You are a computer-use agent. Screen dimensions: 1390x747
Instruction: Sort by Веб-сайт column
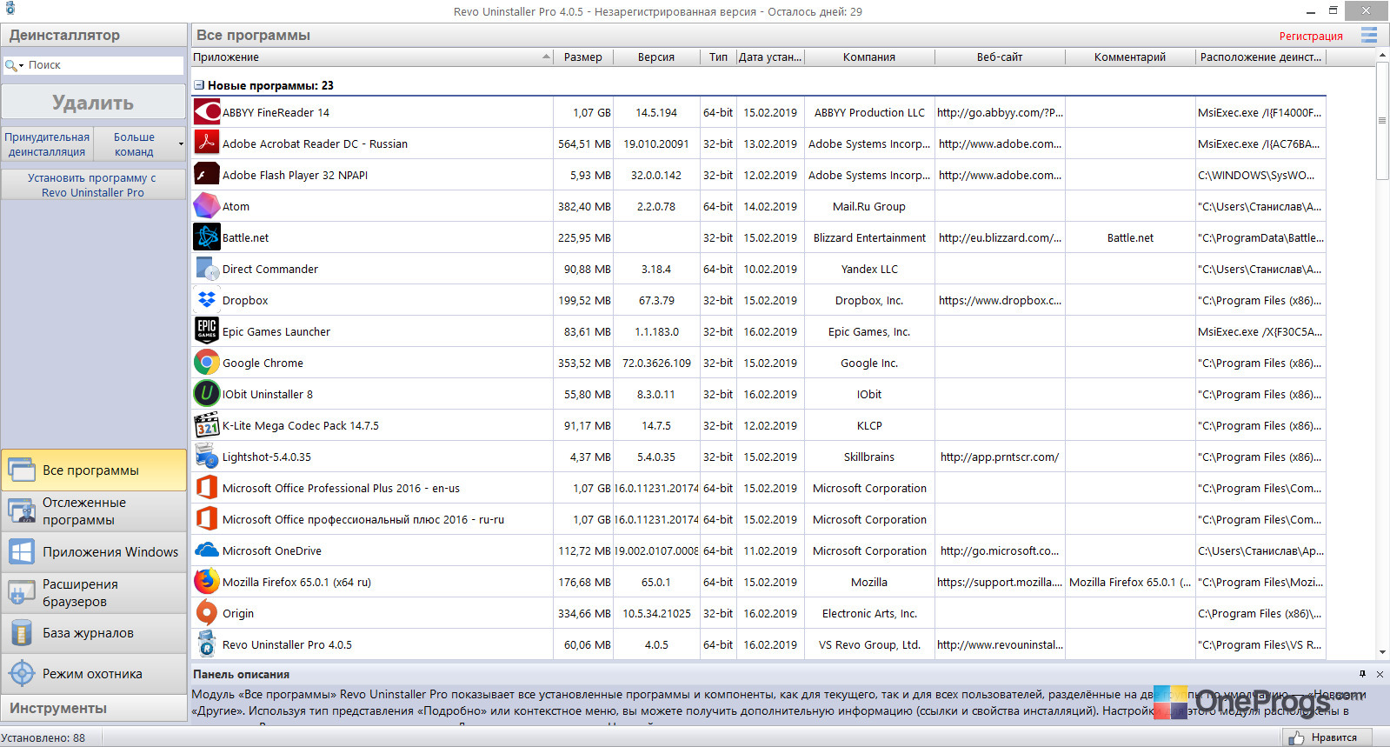pos(1000,57)
